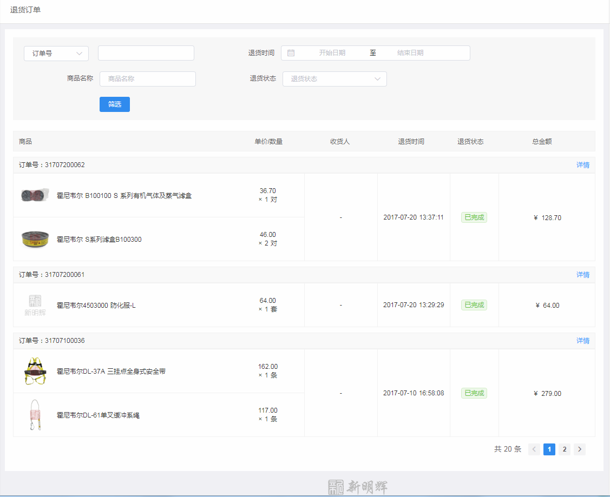Click the DL-61 lanyard product thumbnail
This screenshot has height=497, width=610.
click(x=35, y=415)
